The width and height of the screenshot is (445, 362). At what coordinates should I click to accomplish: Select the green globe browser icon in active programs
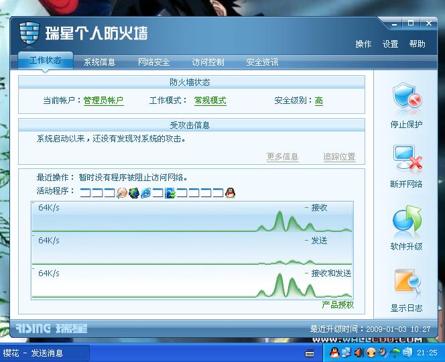(134, 193)
